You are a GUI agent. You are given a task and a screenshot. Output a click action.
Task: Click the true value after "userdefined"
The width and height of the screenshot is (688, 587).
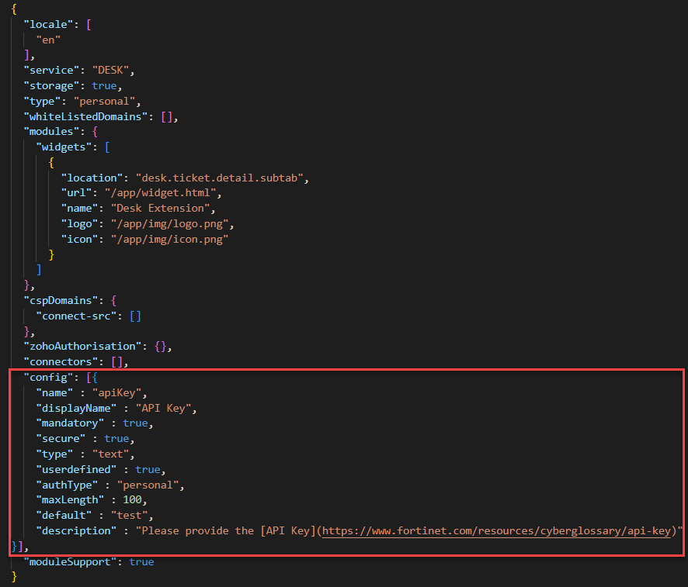(x=148, y=470)
